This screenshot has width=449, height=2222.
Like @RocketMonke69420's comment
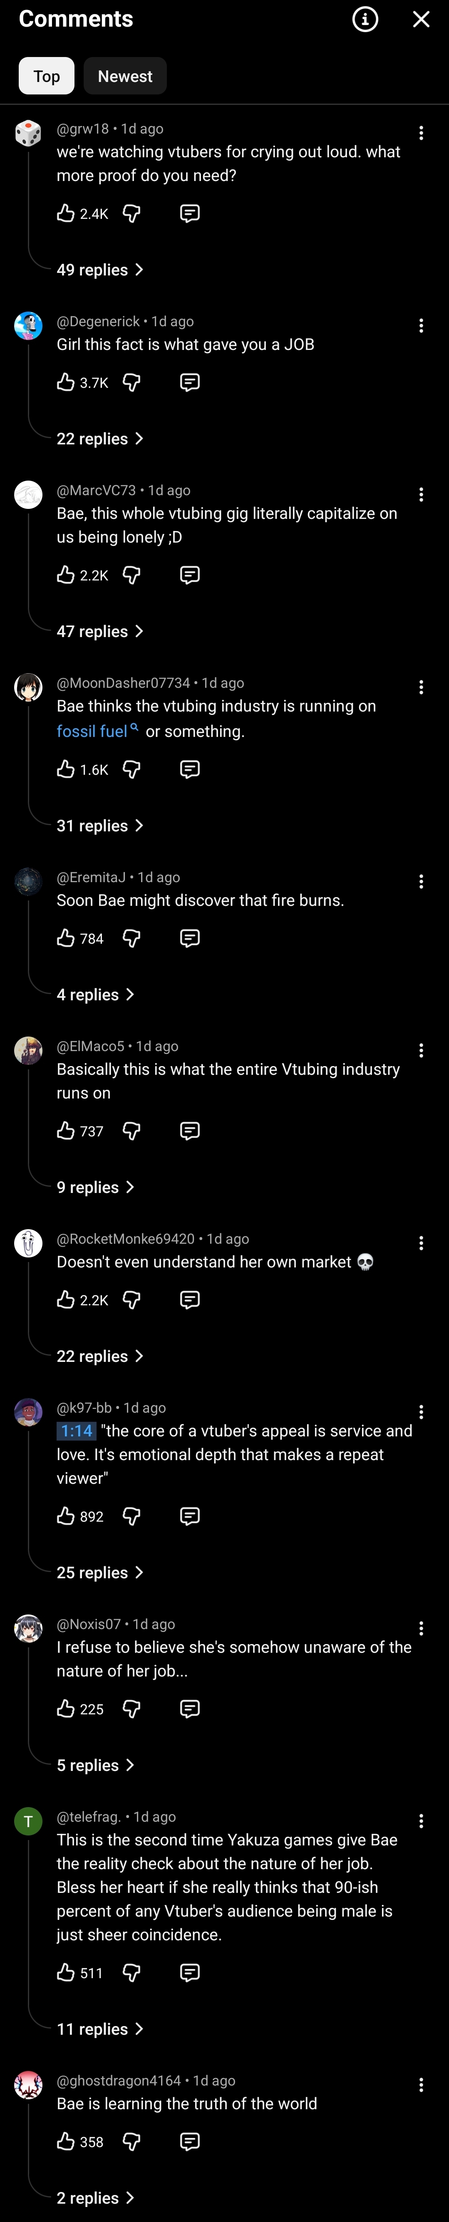[65, 1299]
